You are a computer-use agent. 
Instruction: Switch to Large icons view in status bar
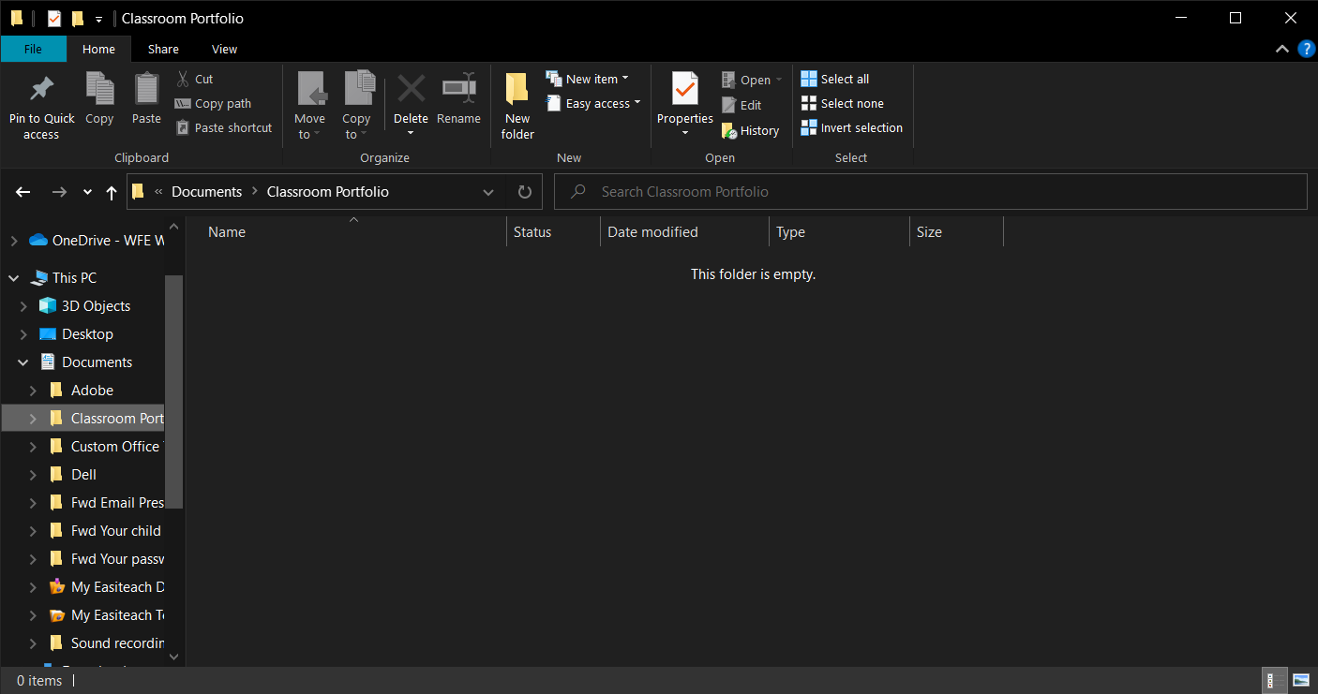coord(1301,680)
